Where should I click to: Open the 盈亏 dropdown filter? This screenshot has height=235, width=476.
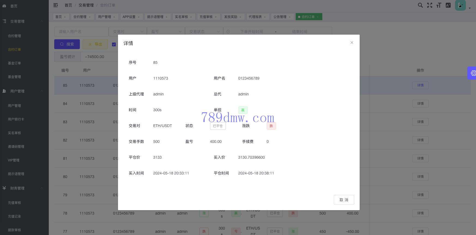166,32
